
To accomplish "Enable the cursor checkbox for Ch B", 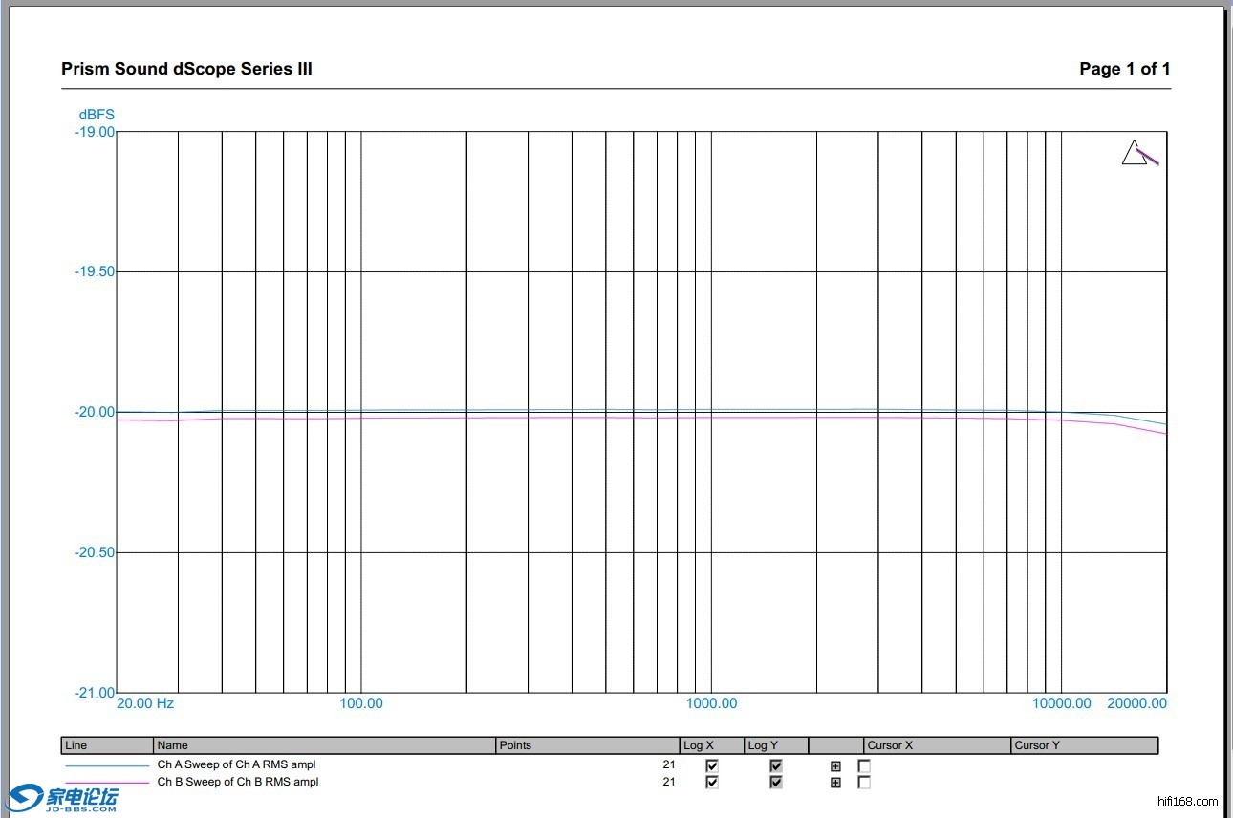I will pyautogui.click(x=864, y=783).
